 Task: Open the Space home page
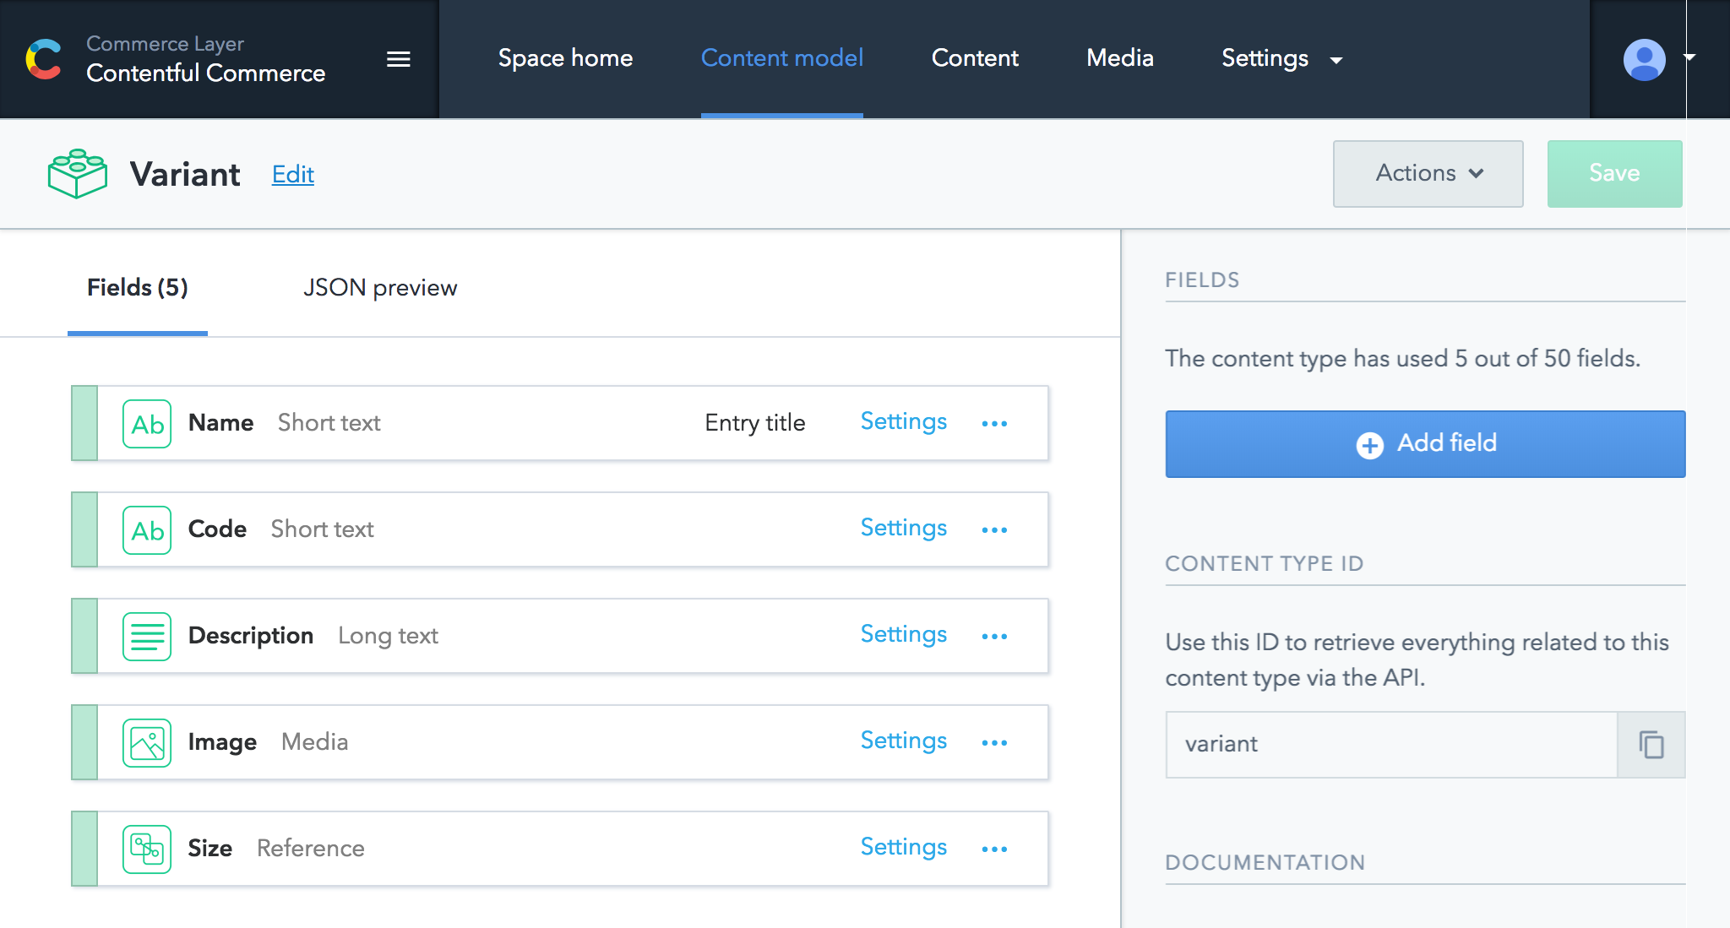pyautogui.click(x=565, y=58)
